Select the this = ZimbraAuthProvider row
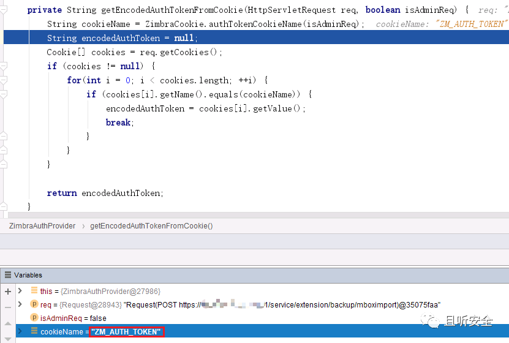 [262, 291]
